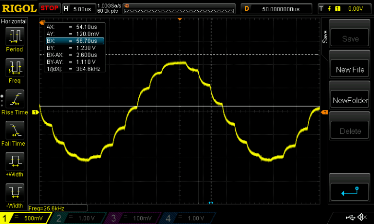Click the menu page indicator dots left of Rise Time
The image size is (374, 224).
point(2,101)
